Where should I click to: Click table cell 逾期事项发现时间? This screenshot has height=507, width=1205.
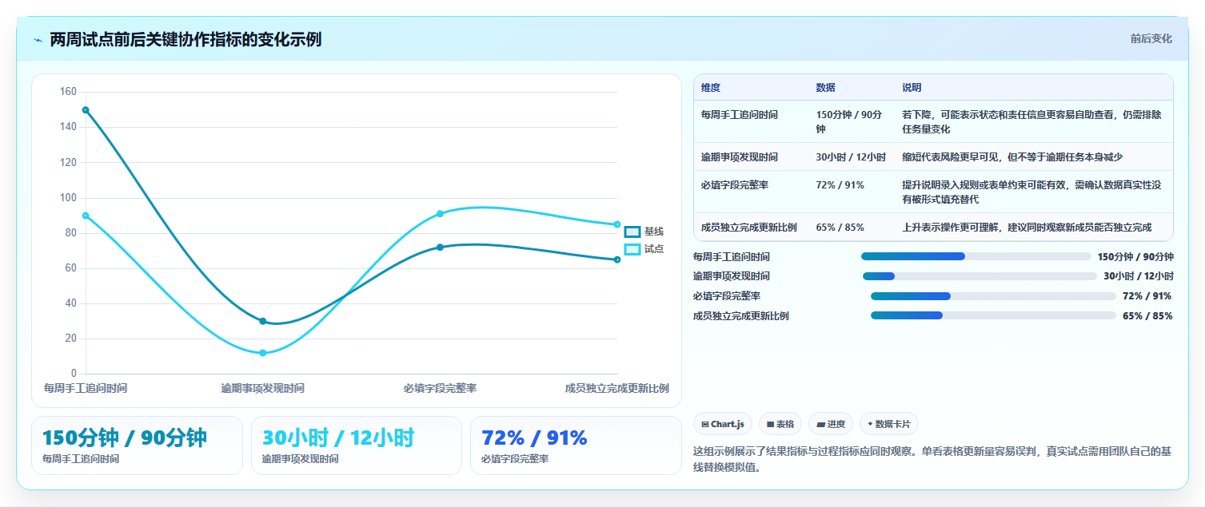[740, 157]
